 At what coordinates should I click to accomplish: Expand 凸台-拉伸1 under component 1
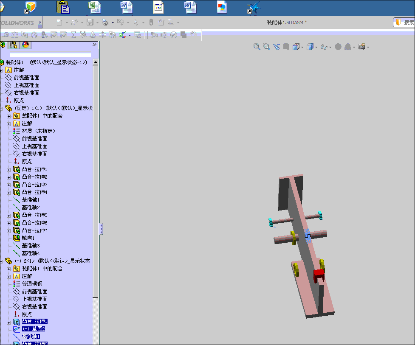coord(9,170)
